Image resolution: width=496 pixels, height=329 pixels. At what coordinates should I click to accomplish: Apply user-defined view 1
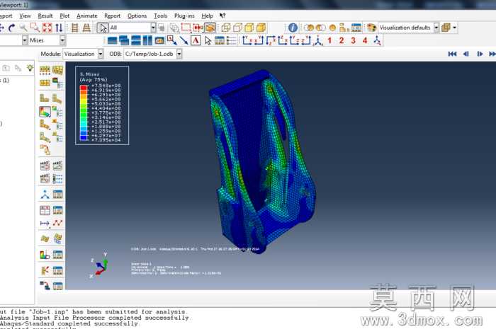(329, 40)
